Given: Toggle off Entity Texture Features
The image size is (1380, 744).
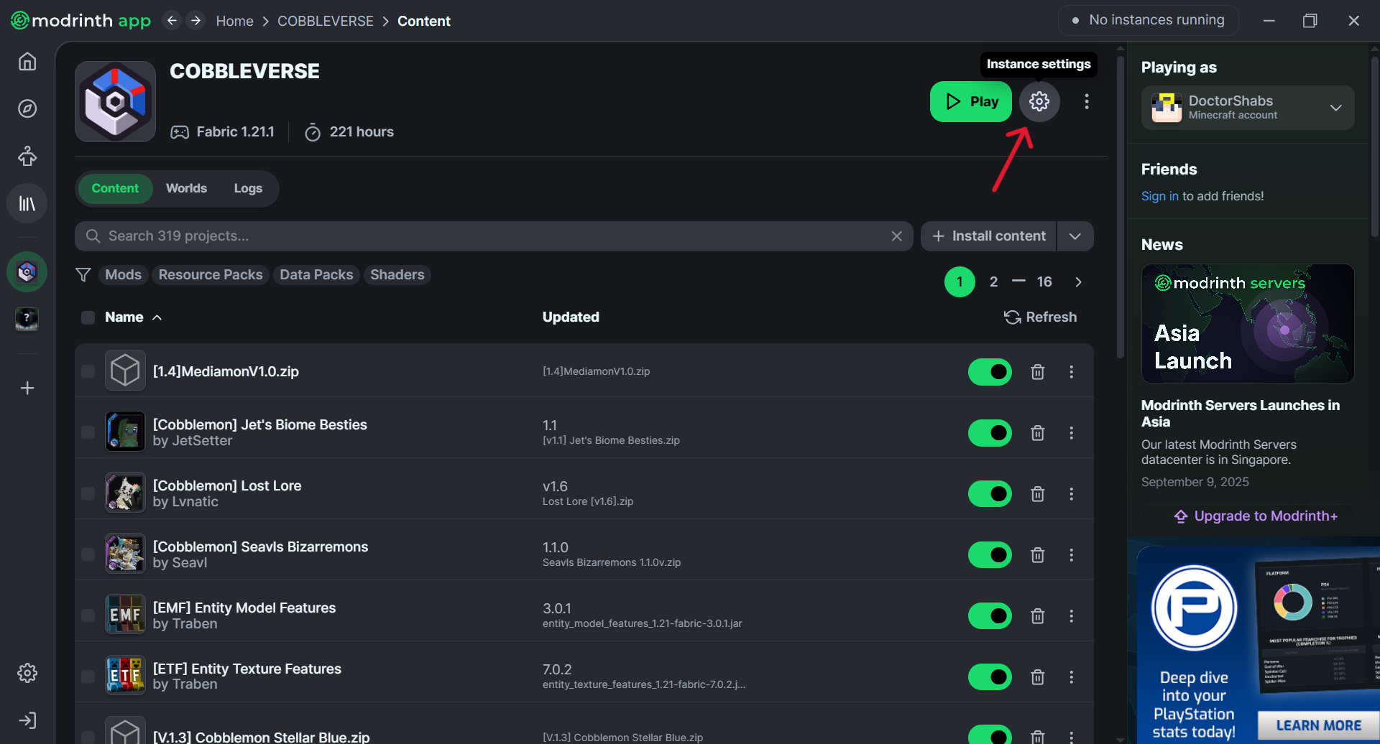Looking at the screenshot, I should pos(990,677).
